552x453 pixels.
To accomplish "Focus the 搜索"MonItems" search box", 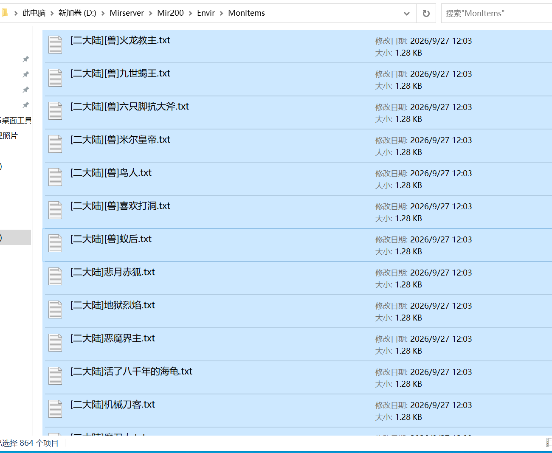I will pos(497,14).
